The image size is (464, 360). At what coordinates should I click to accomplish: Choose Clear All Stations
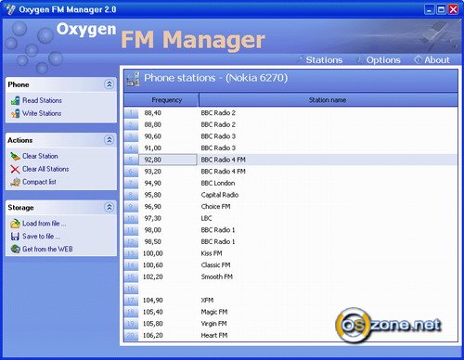[x=45, y=169]
